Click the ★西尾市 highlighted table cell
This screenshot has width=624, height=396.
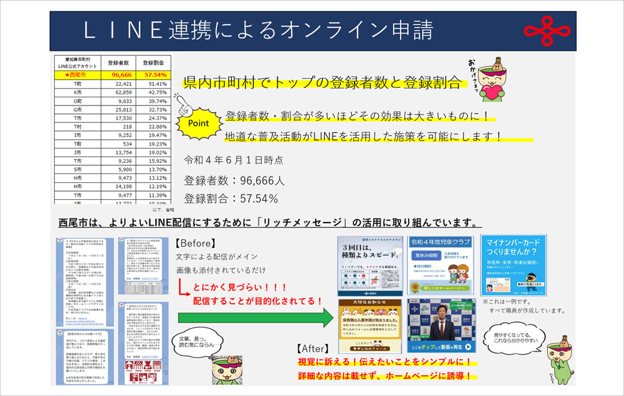click(77, 75)
